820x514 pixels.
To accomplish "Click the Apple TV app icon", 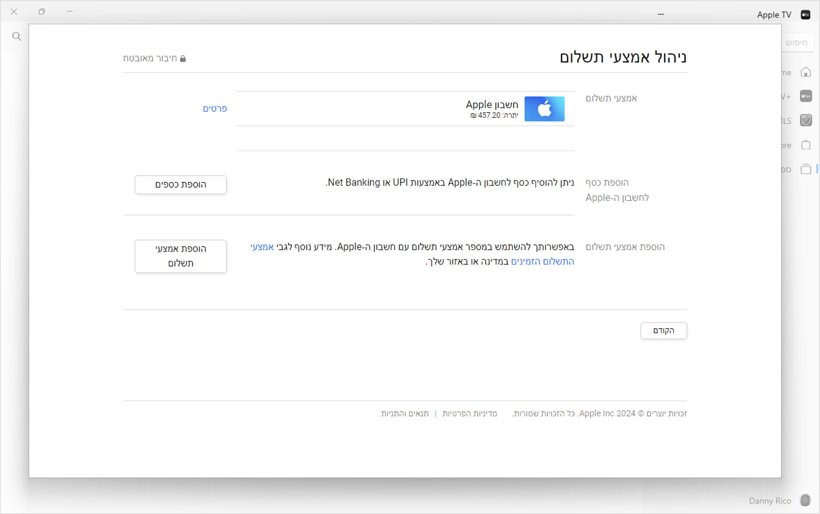I will (806, 14).
